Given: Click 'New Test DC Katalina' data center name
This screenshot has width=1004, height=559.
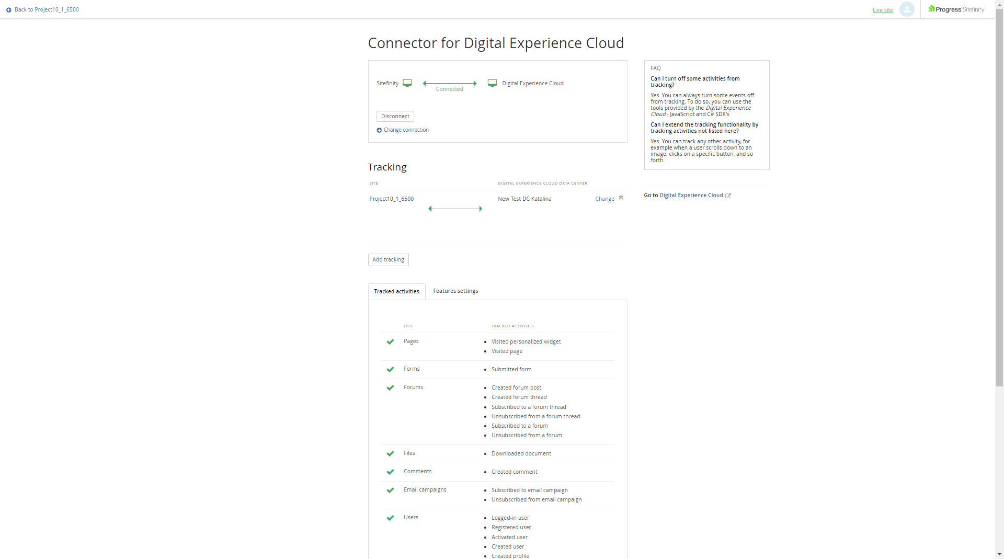Looking at the screenshot, I should coord(524,199).
